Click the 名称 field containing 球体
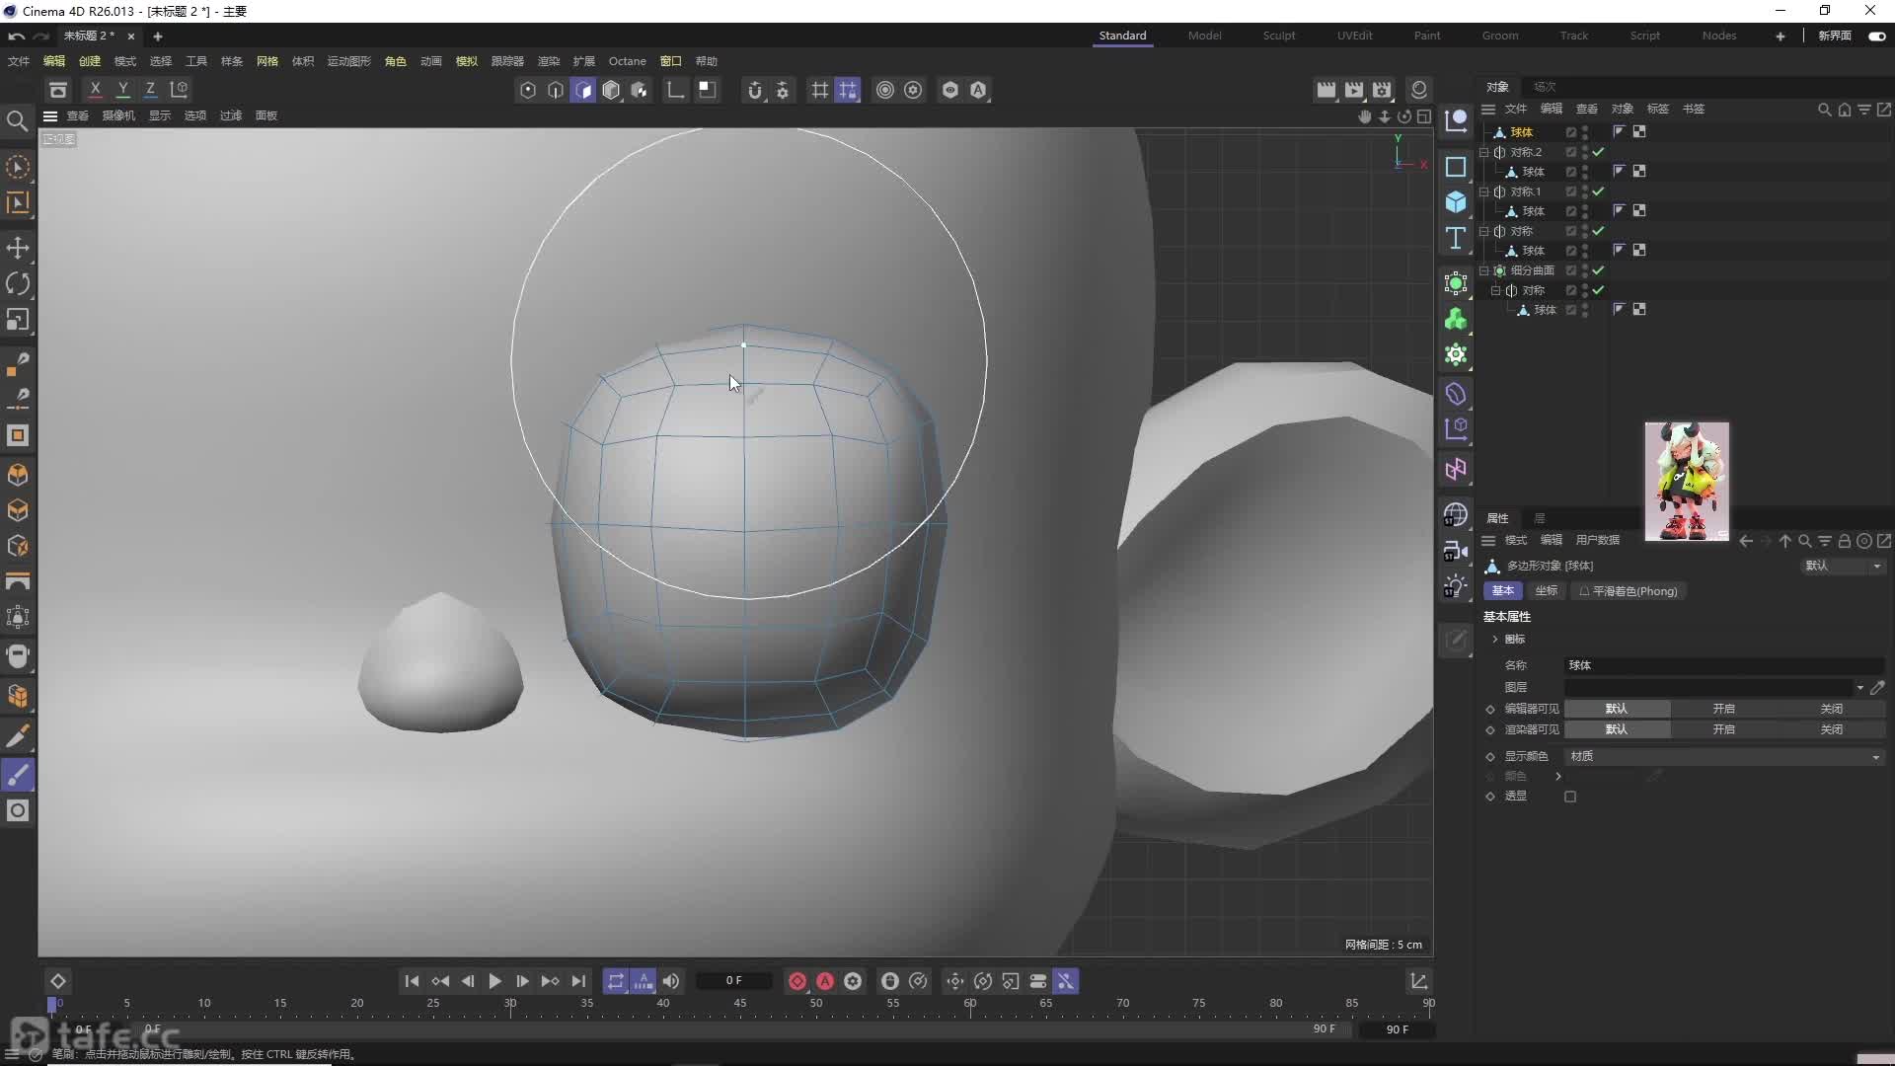Viewport: 1895px width, 1066px height. [1724, 665]
